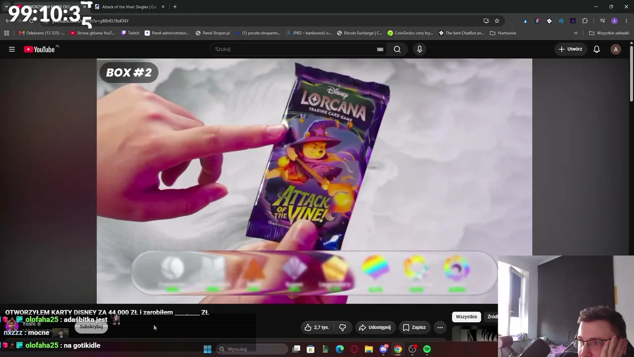
Task: Select the Wszystkie filter chip
Action: [467, 317]
